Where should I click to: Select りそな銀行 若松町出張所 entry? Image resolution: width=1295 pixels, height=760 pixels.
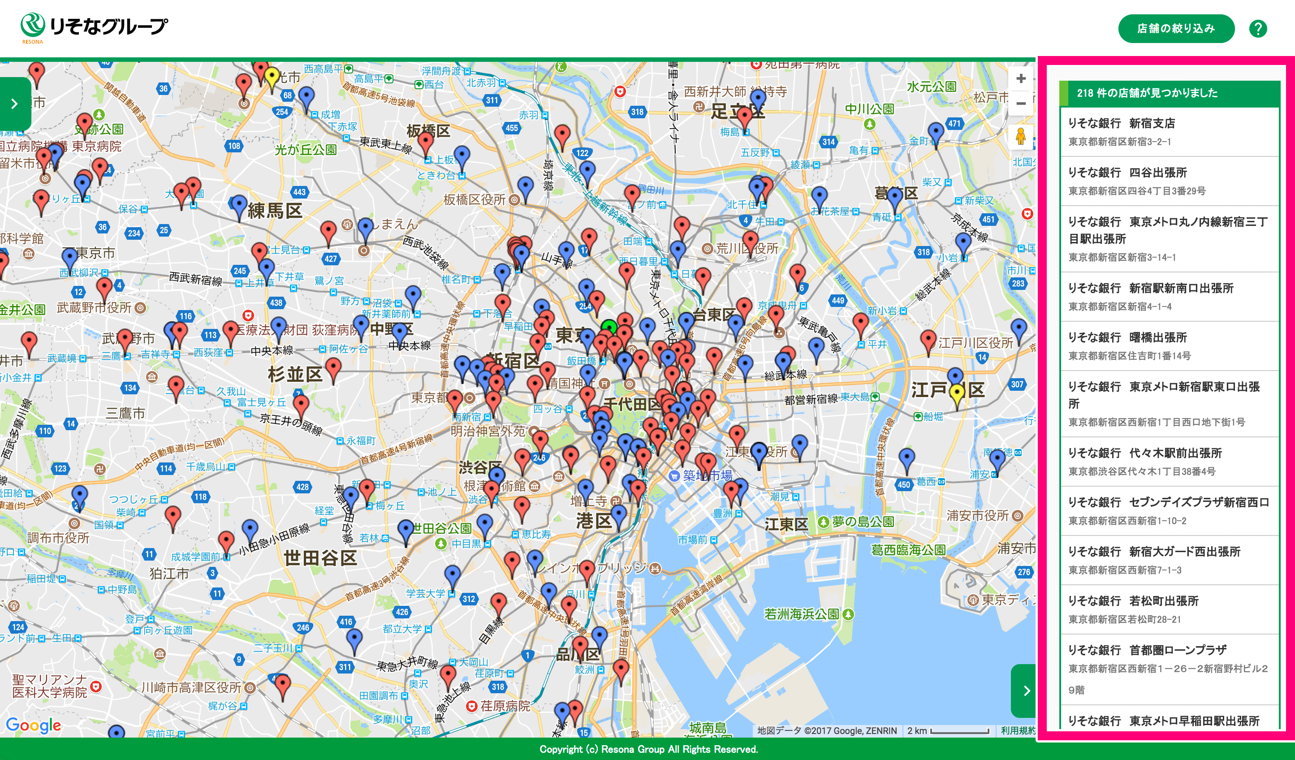[1170, 609]
